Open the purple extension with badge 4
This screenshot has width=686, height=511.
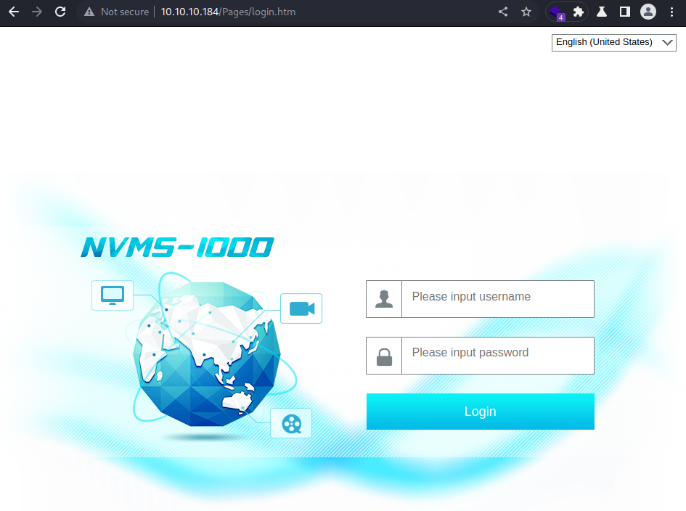click(x=557, y=12)
